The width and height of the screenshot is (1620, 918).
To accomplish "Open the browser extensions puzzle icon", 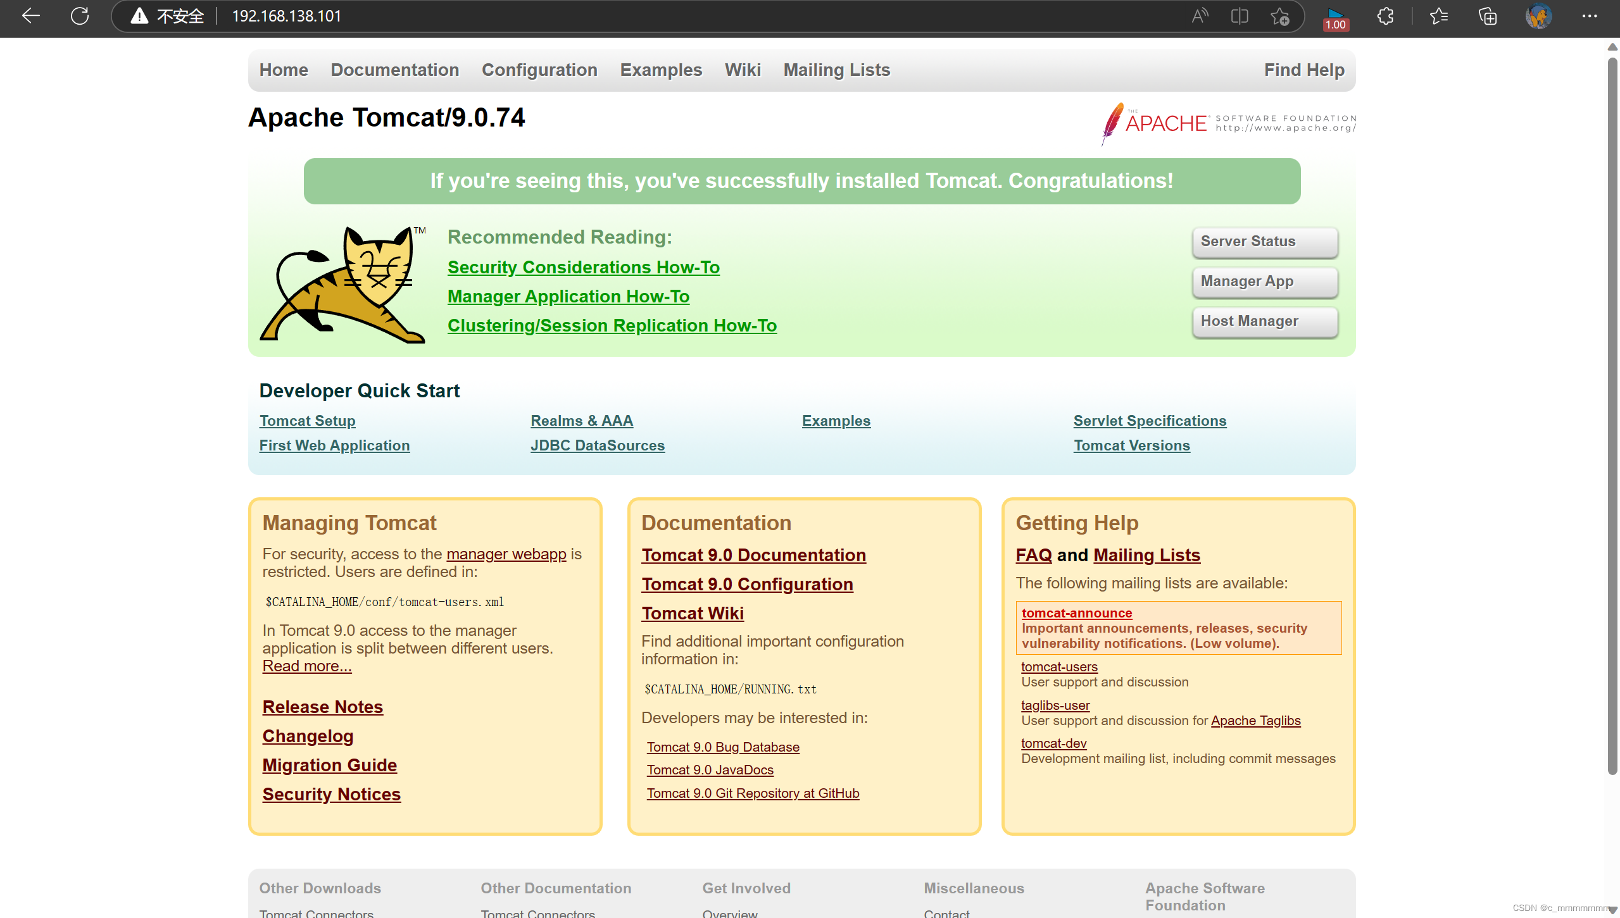I will pos(1385,16).
